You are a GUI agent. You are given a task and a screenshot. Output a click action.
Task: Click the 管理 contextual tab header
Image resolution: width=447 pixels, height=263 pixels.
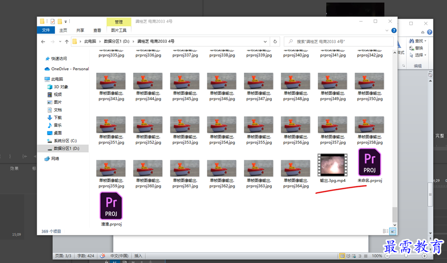pos(119,22)
